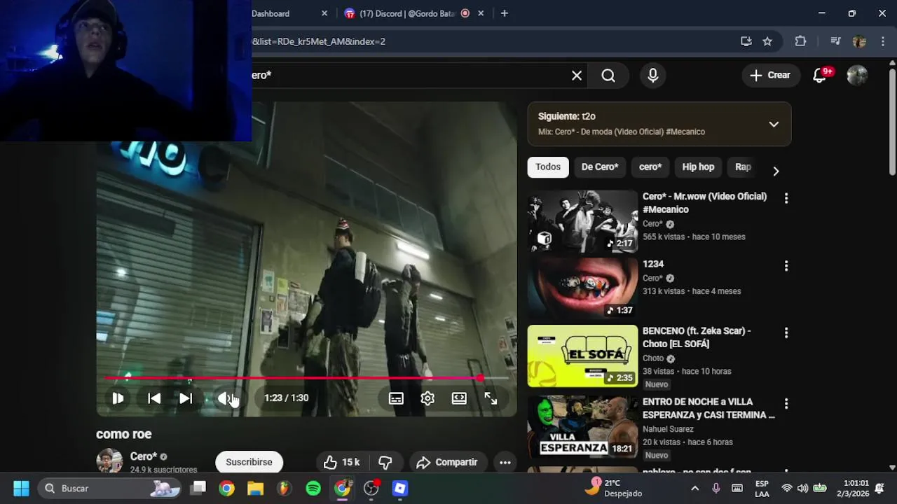Show more filter chips with right arrow
Viewport: 897px width, 504px height.
[776, 171]
